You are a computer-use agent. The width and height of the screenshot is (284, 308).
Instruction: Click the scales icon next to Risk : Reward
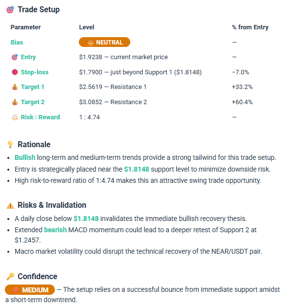pyautogui.click(x=15, y=117)
